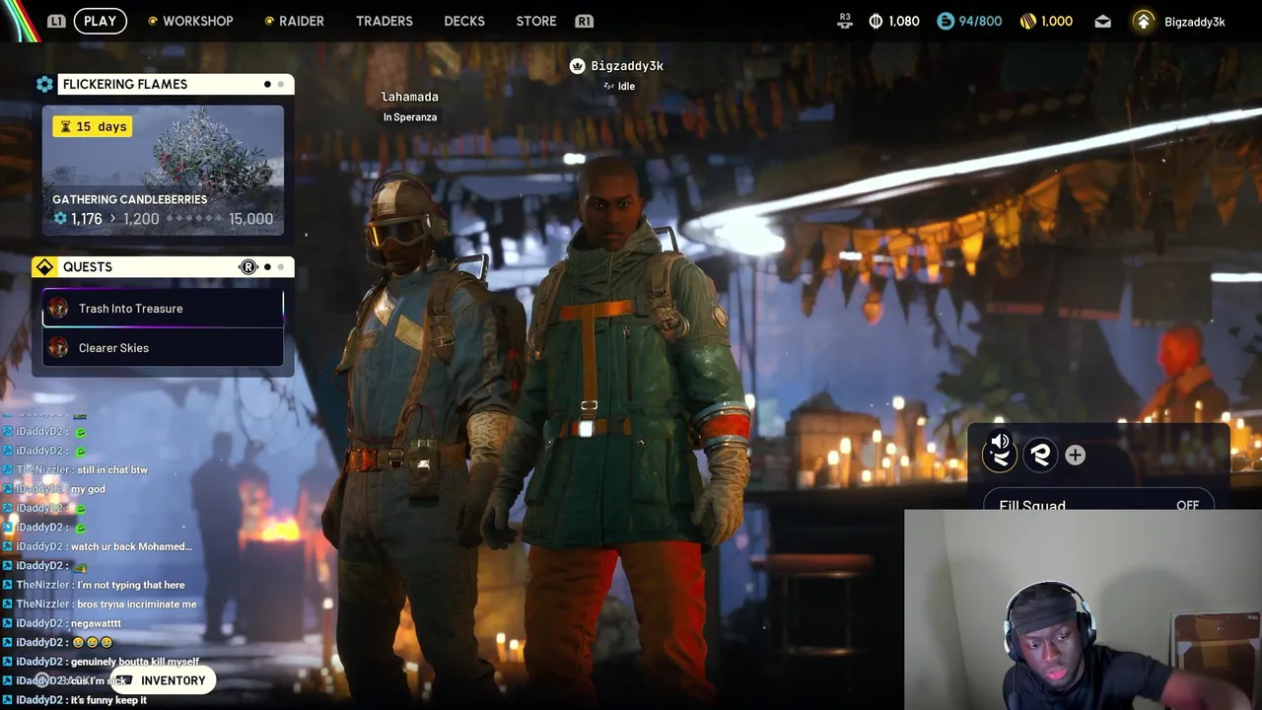Click the gold striped icon beside 1,000
The height and width of the screenshot is (710, 1262).
pyautogui.click(x=1027, y=21)
